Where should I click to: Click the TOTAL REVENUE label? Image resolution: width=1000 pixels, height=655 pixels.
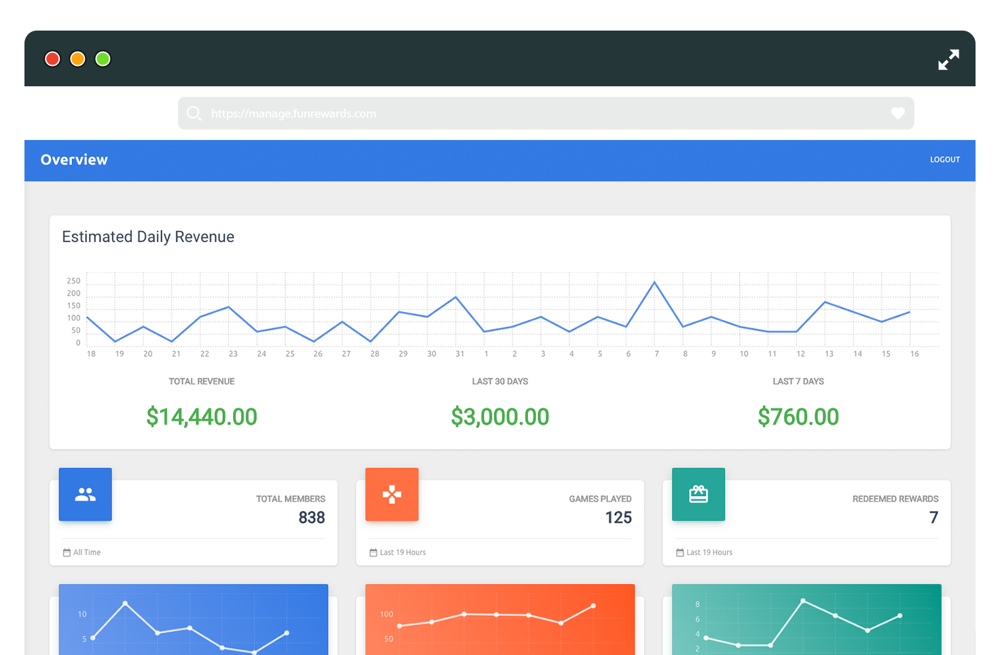(x=202, y=381)
